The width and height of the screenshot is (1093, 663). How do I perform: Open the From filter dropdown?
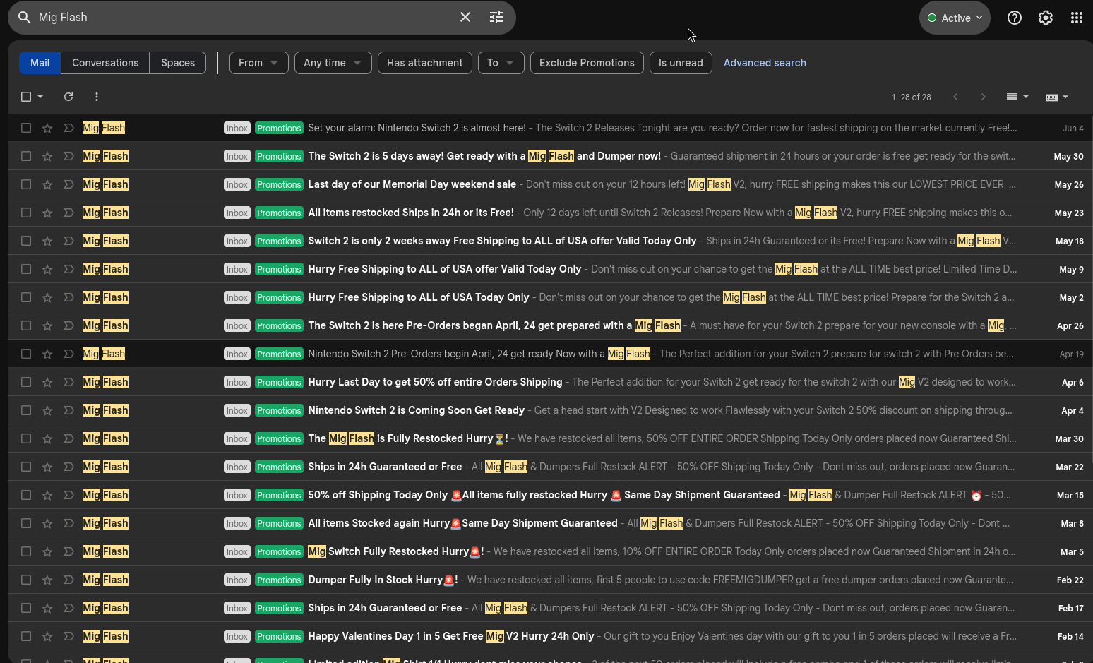click(258, 63)
